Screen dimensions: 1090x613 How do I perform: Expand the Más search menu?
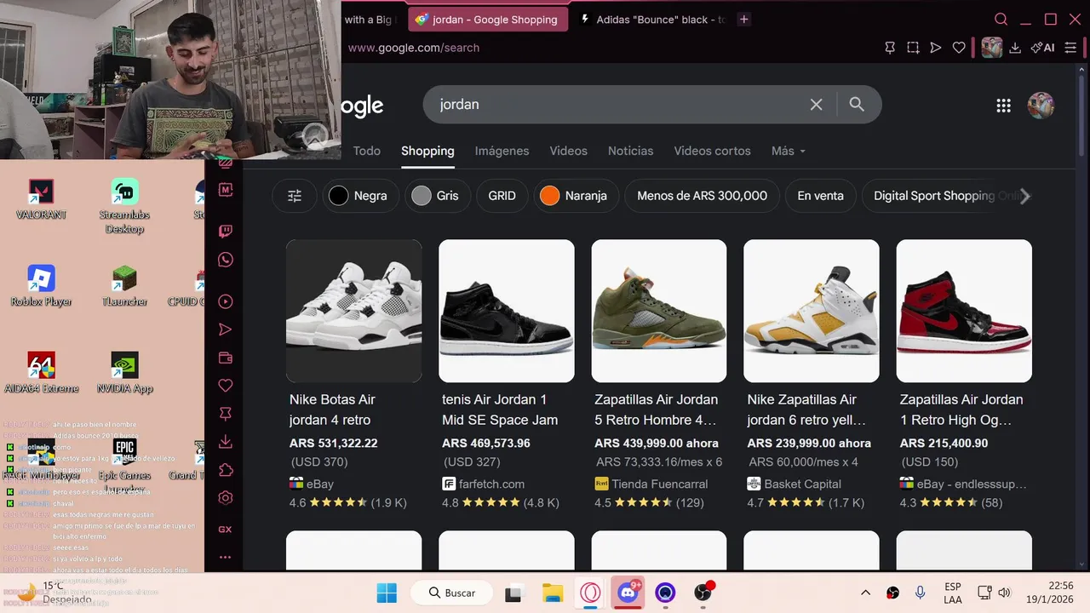pos(788,151)
